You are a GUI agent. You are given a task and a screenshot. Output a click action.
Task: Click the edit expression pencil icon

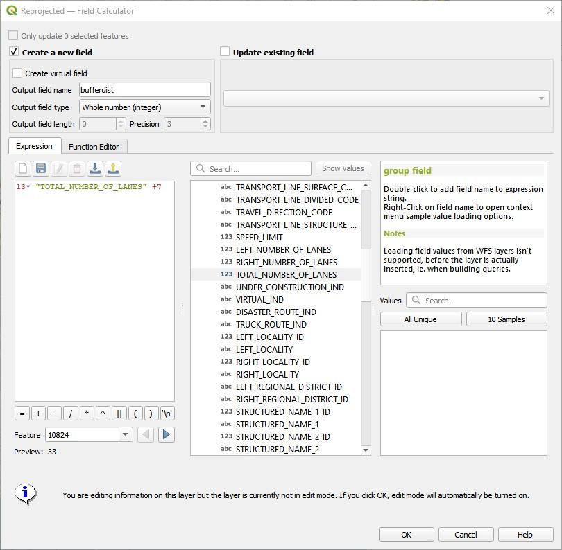click(59, 168)
